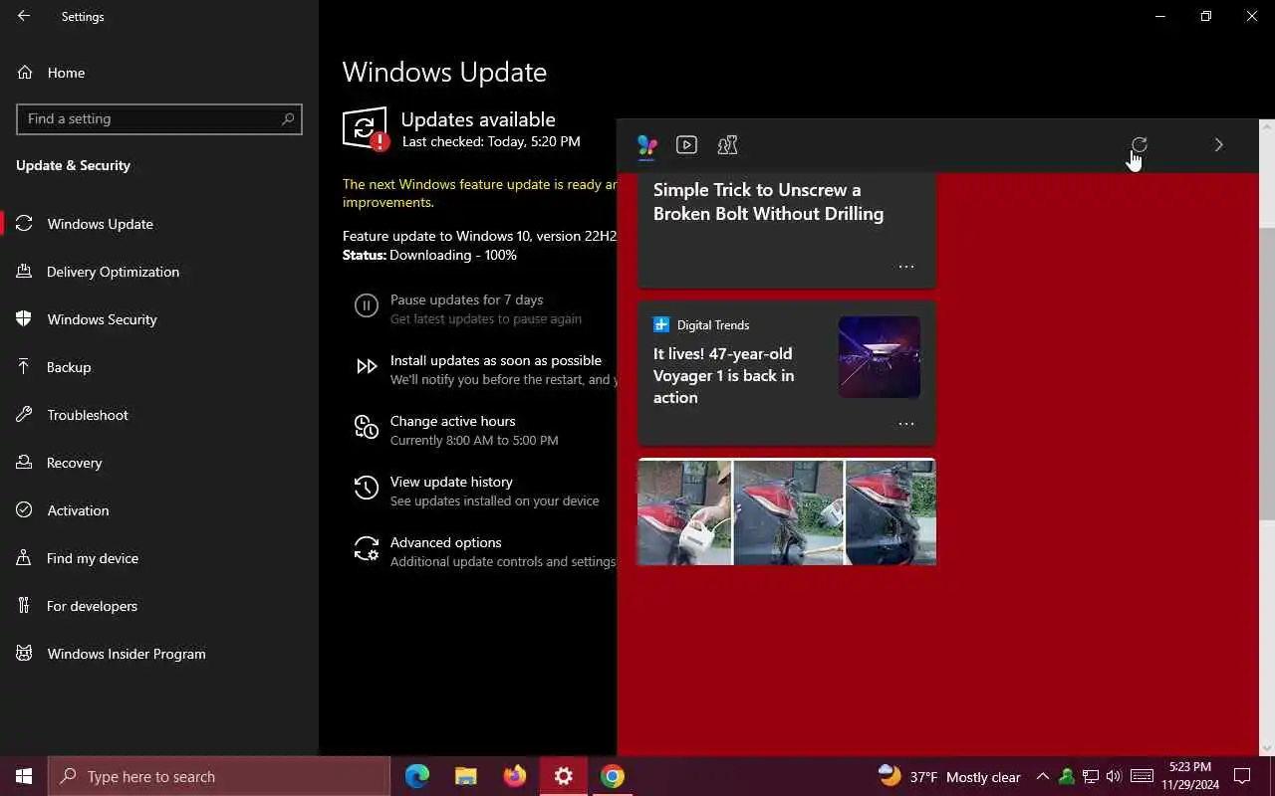Viewport: 1275px width, 796px height.
Task: Go back using the Settings back arrow
Action: coord(24,16)
